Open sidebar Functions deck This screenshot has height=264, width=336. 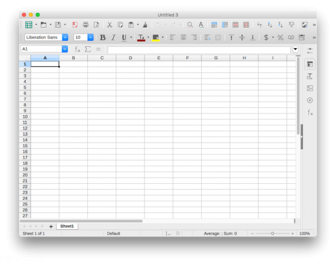[x=310, y=112]
